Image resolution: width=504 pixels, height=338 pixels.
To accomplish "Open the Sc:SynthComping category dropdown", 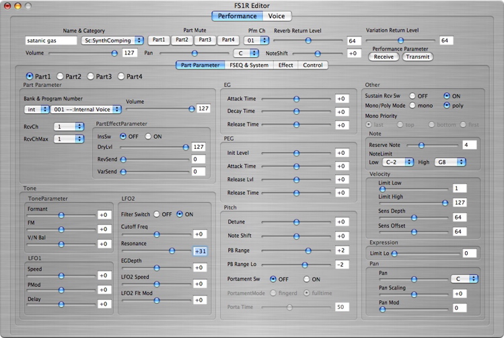I will click(x=112, y=40).
